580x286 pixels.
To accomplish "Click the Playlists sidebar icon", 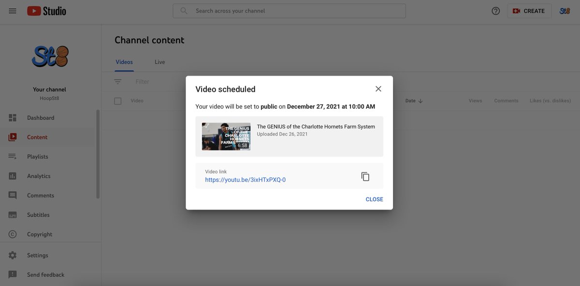I will pos(13,157).
